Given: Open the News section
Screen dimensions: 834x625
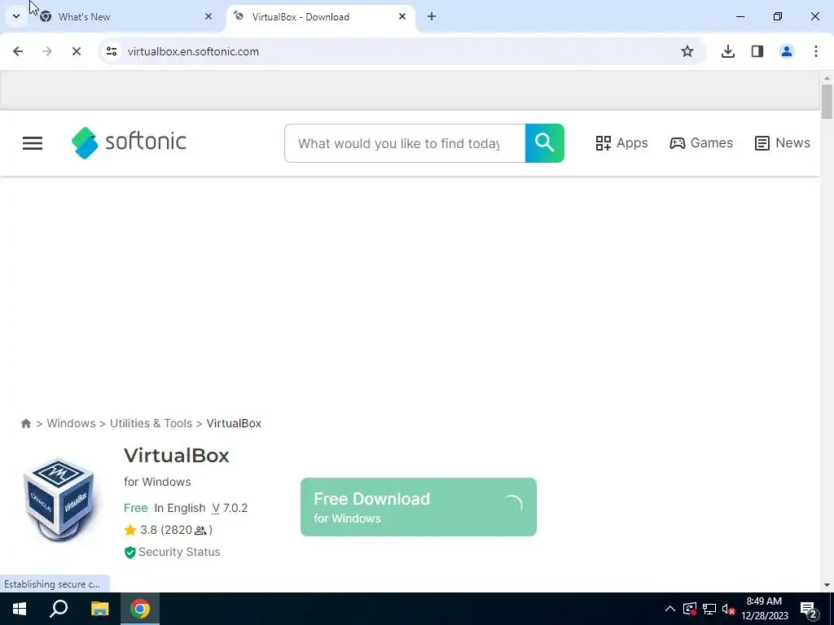Looking at the screenshot, I should pos(782,143).
